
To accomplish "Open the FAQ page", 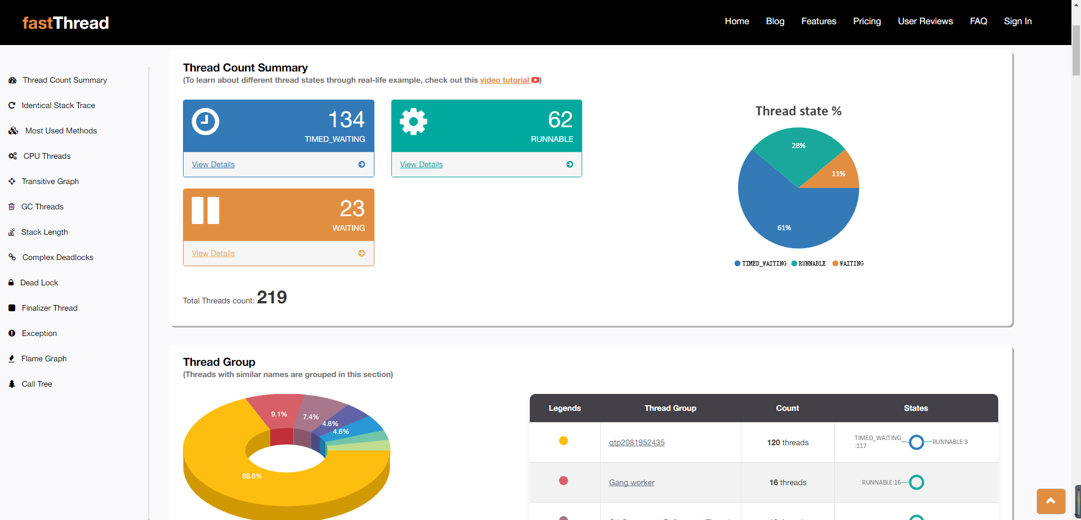I will (979, 21).
